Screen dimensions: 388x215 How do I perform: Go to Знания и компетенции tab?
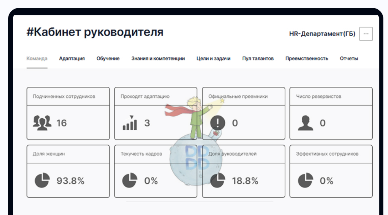tap(158, 59)
